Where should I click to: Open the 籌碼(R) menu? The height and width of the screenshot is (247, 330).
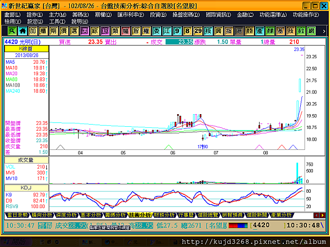click(81, 15)
